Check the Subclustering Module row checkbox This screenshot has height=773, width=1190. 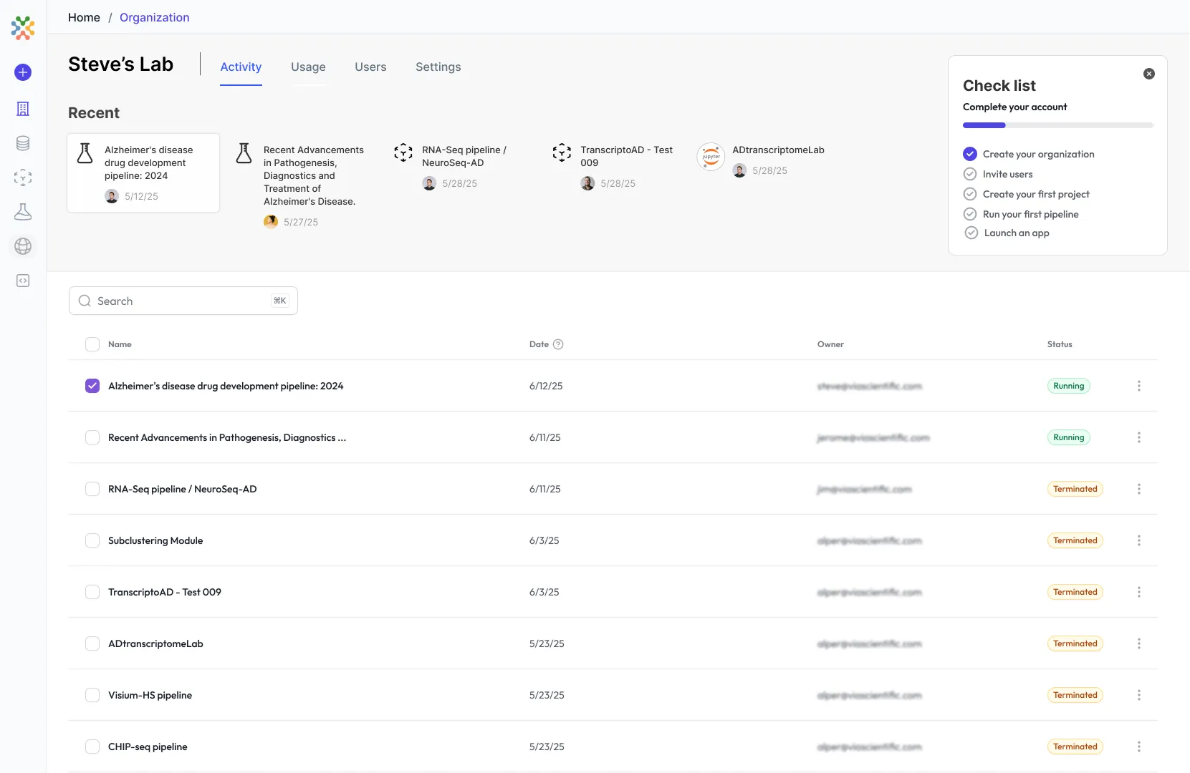pos(92,540)
